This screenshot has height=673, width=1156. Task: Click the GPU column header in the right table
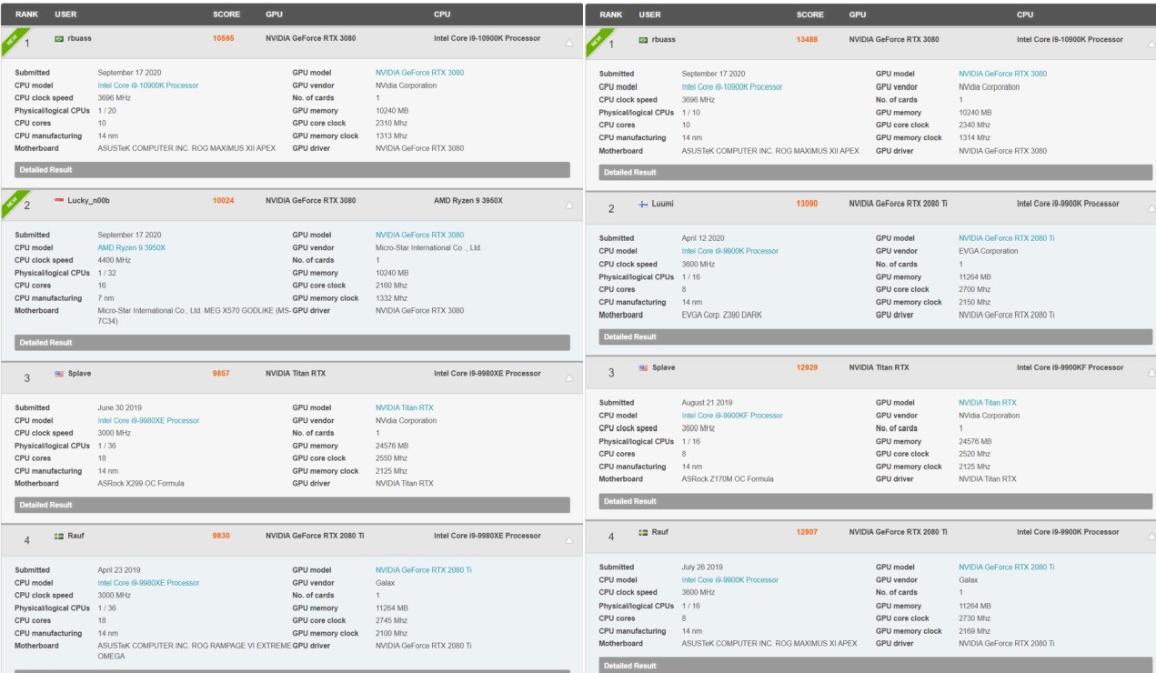coord(858,15)
